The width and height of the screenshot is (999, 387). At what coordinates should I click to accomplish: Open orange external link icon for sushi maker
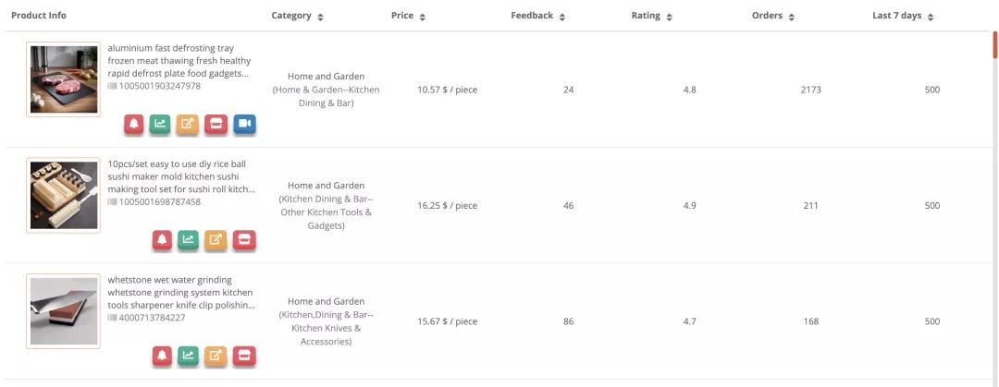[216, 240]
